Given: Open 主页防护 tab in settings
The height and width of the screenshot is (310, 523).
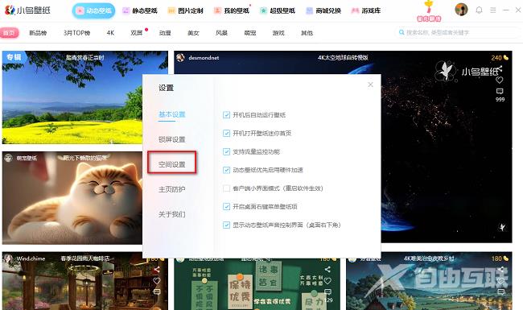Looking at the screenshot, I should pos(171,189).
